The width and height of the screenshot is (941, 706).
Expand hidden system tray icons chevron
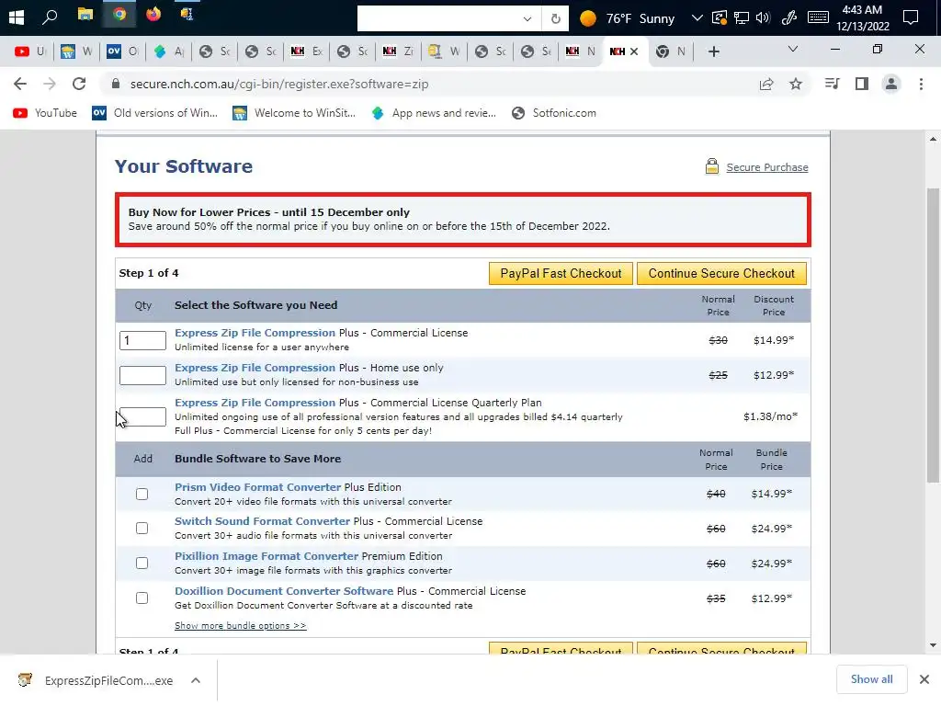[697, 18]
